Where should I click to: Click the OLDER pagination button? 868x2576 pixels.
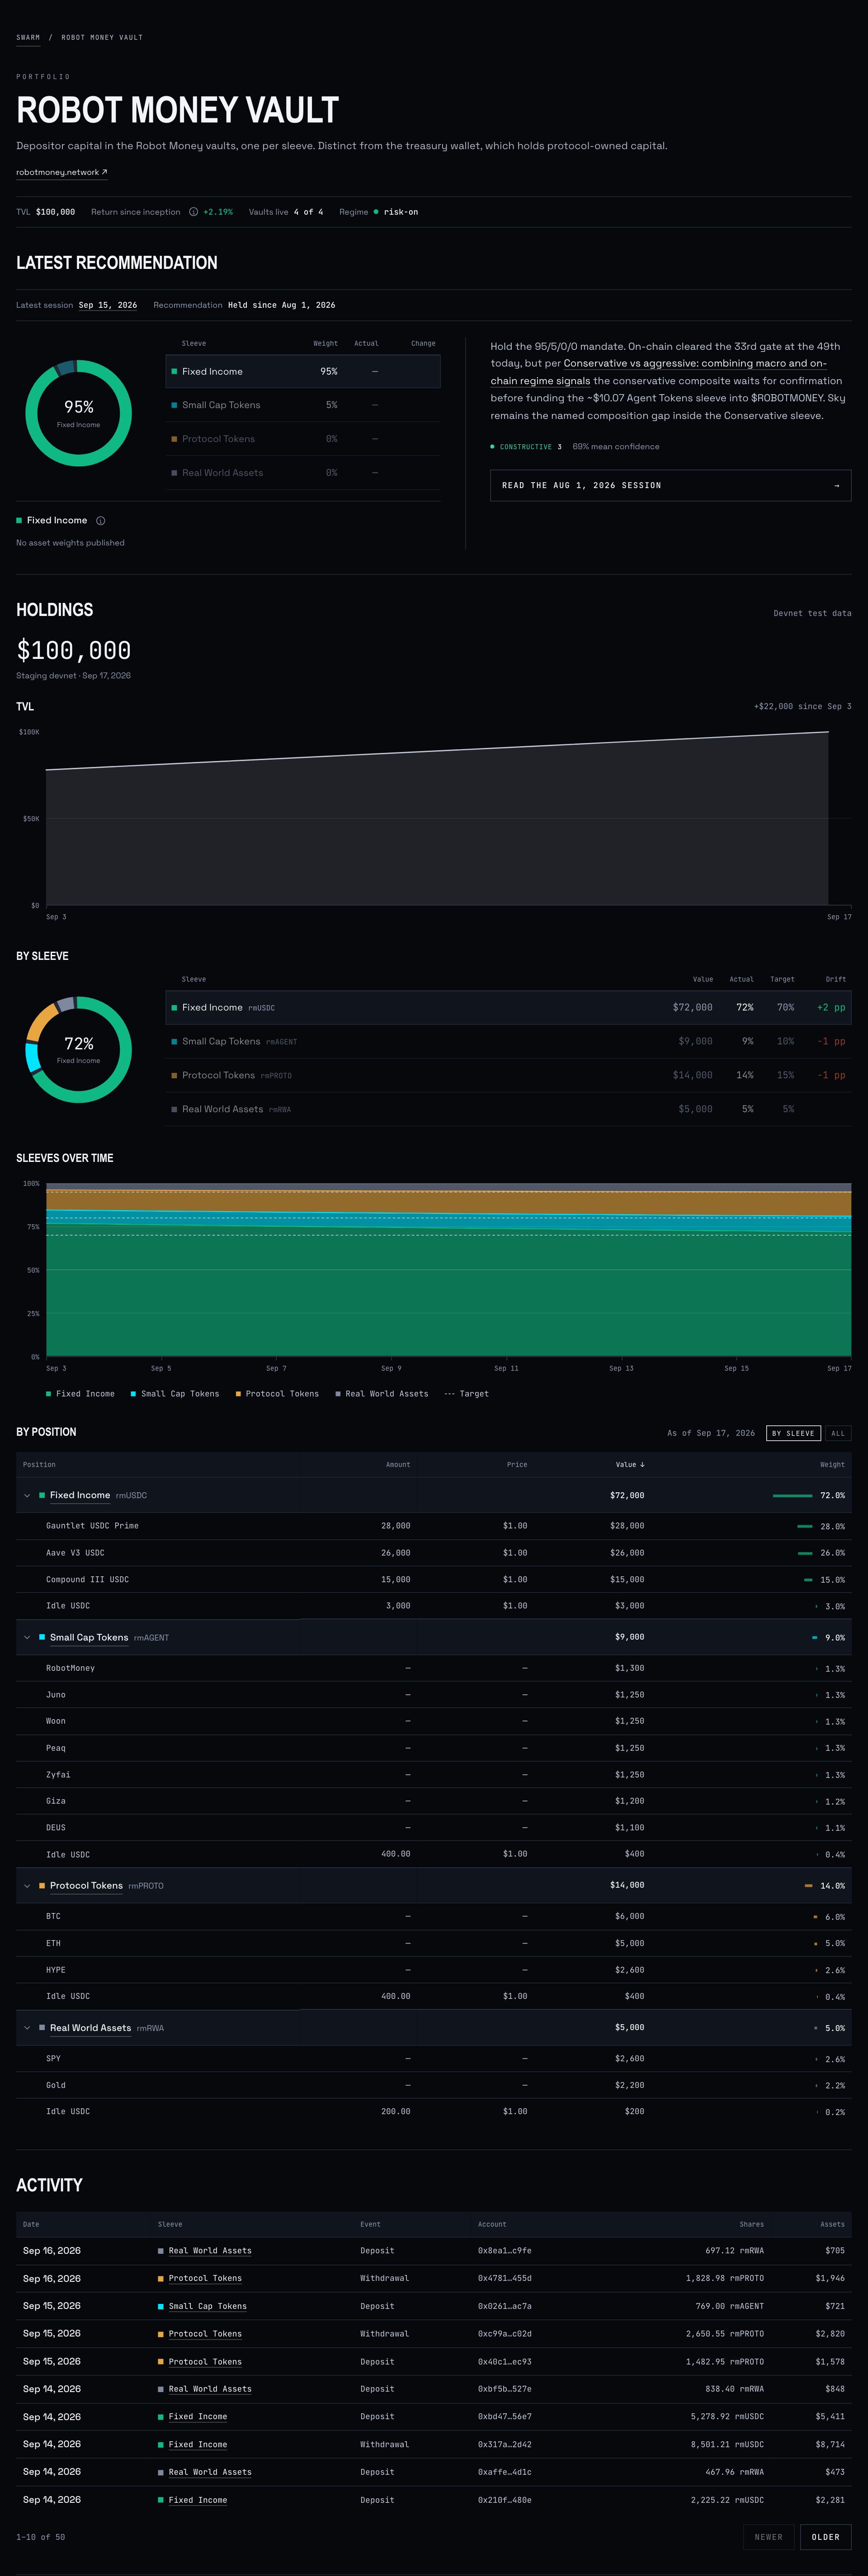825,2537
